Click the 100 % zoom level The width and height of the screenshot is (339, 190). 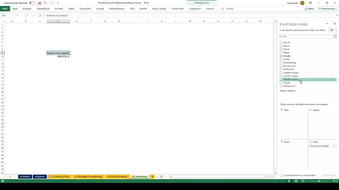(x=335, y=181)
